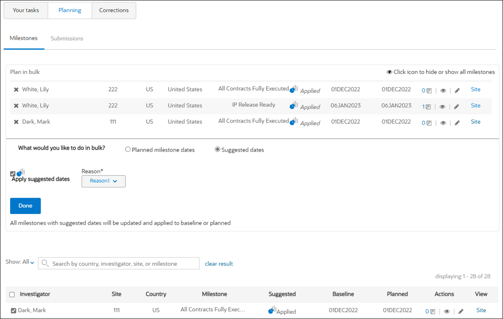Open the Reason1 dropdown
503x319 pixels.
[103, 181]
